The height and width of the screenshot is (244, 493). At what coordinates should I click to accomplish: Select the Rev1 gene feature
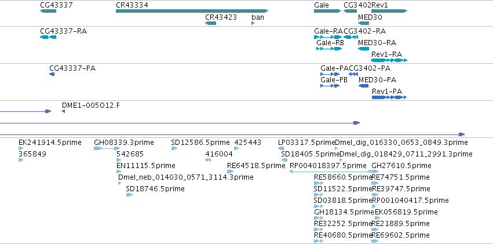click(389, 11)
